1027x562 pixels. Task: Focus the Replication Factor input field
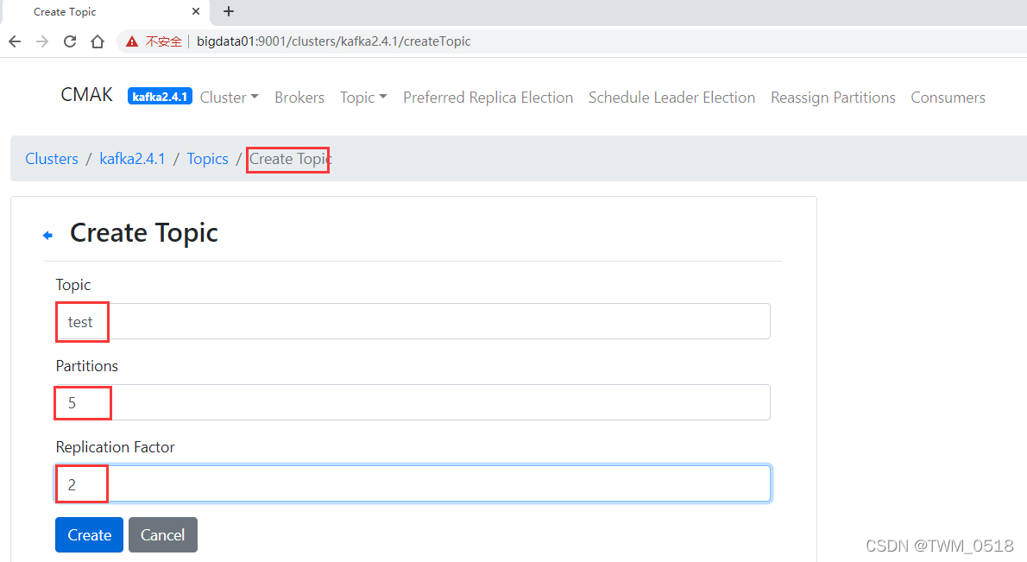413,483
